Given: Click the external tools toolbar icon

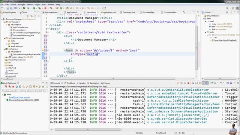Looking at the screenshot, I should (40, 8).
